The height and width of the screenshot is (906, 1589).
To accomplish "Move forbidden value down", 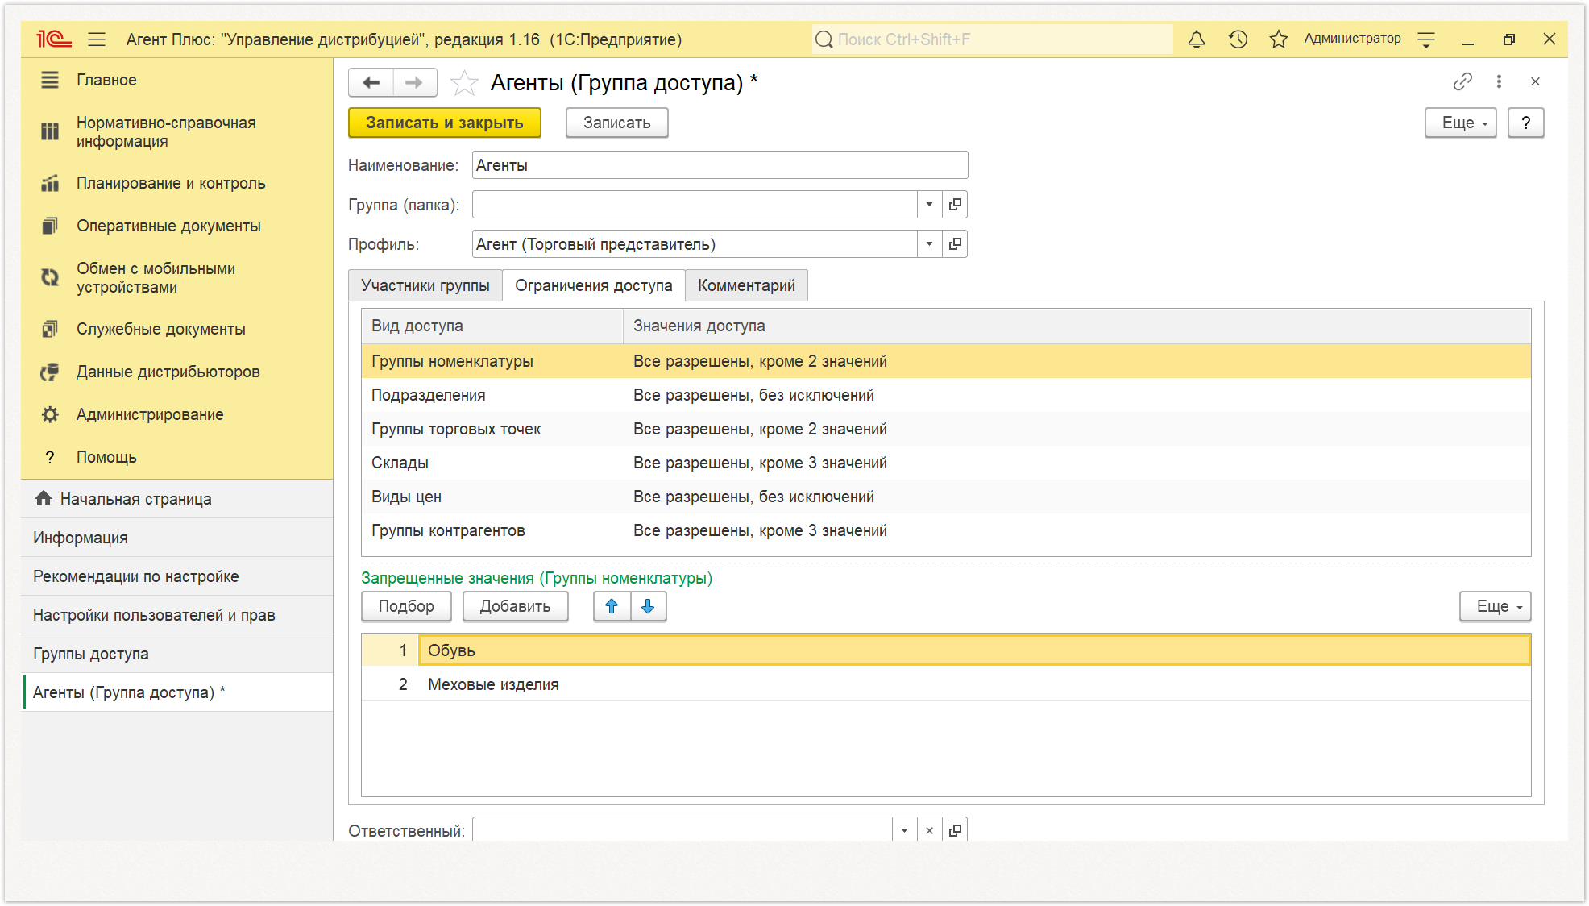I will point(648,606).
